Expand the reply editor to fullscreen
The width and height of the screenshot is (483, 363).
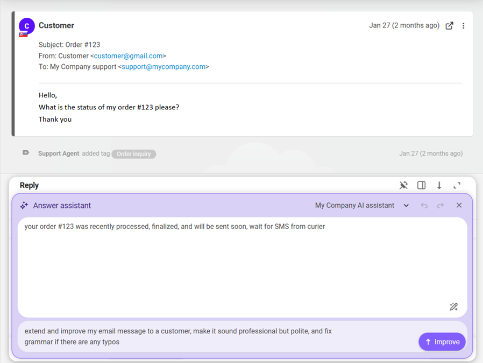(457, 185)
